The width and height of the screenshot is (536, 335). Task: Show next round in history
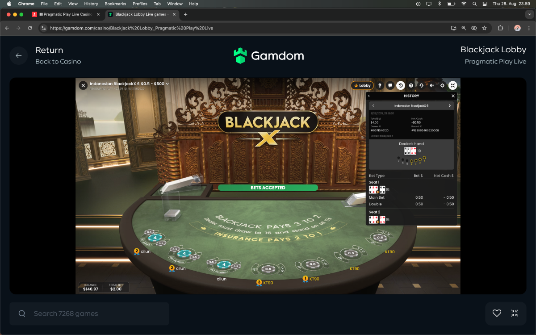[x=450, y=106]
